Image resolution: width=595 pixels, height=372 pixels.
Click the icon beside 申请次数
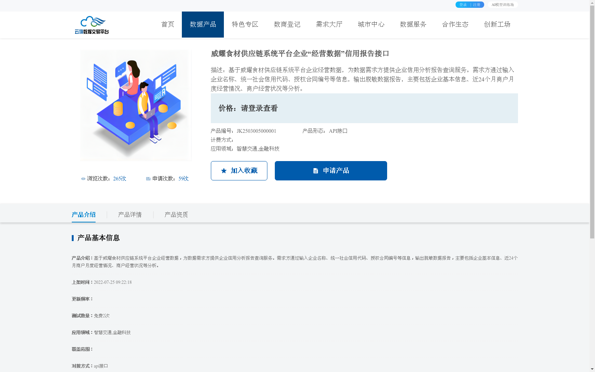point(148,179)
